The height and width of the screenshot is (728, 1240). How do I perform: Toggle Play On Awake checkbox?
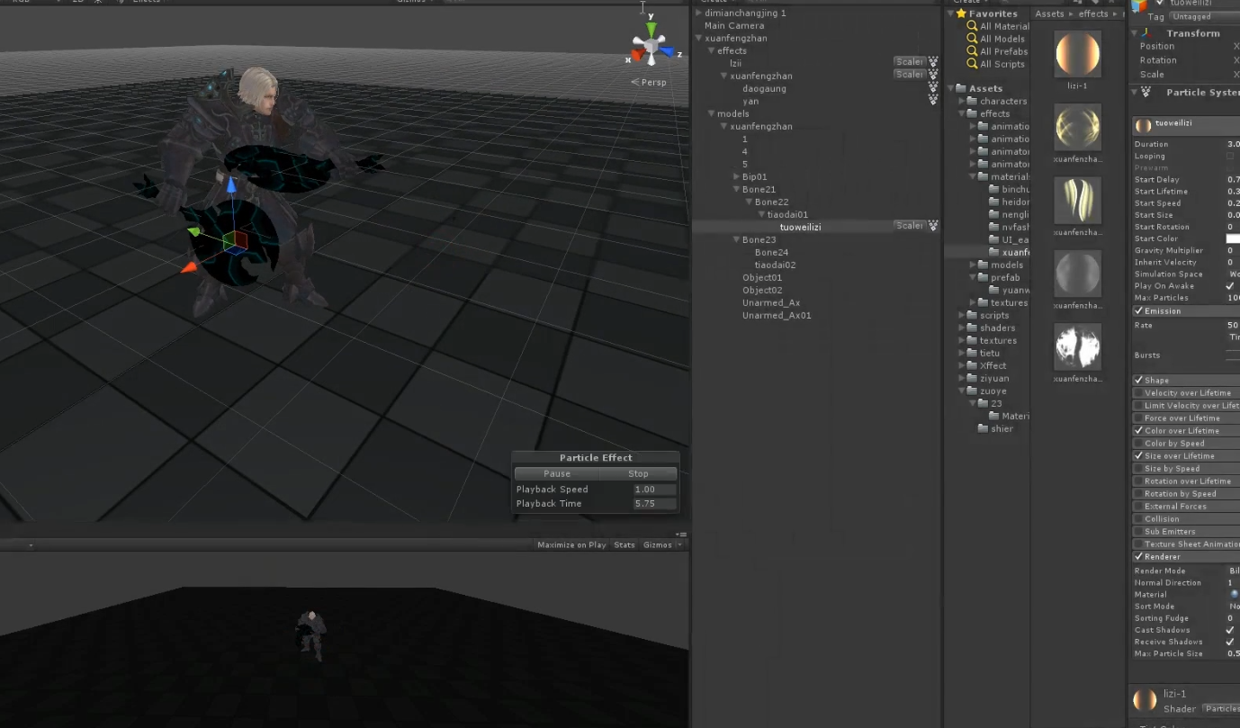click(1230, 285)
